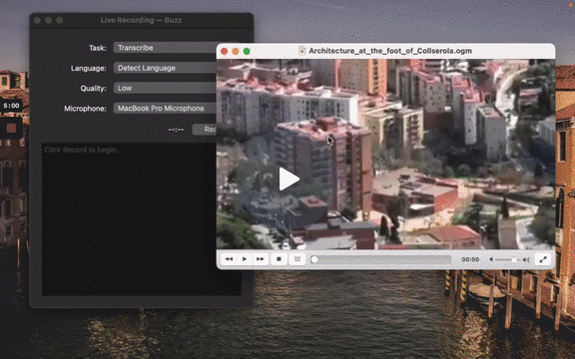The height and width of the screenshot is (359, 575).
Task: Stop playback with the square stop button
Action: (279, 259)
